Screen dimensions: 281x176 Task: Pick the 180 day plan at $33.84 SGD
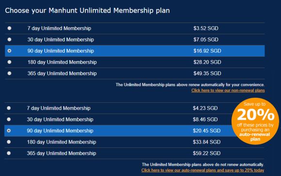9,142
